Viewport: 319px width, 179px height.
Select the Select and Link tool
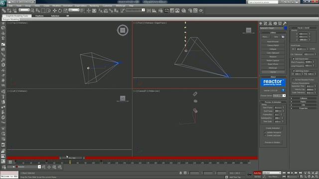(x=3, y=10)
